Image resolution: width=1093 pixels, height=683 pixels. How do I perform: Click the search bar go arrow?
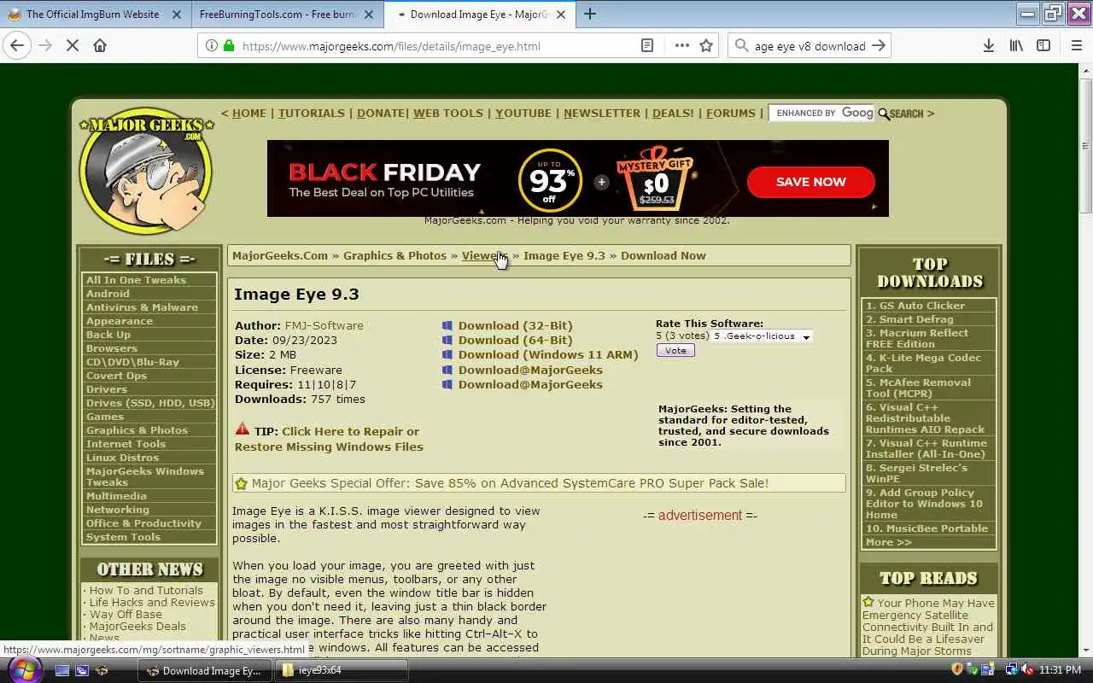[878, 46]
